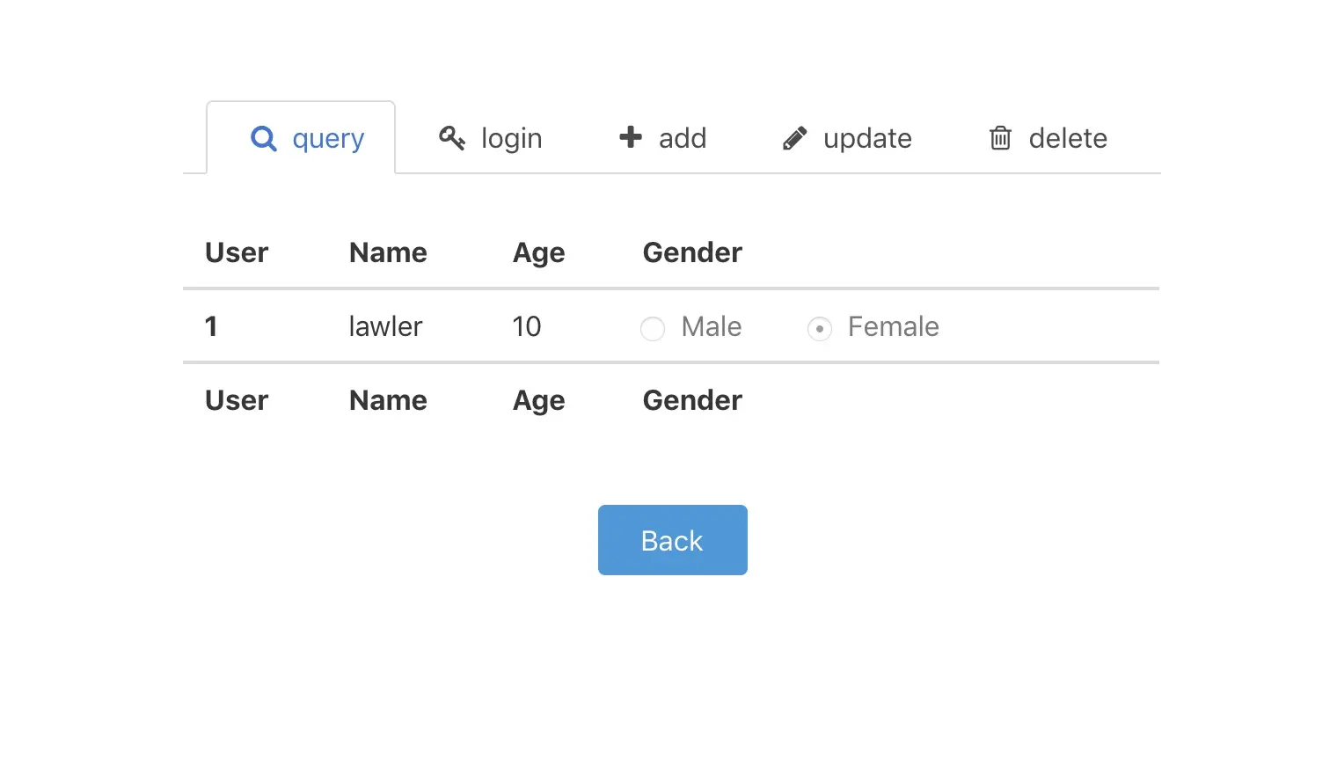Viewport: 1337px width, 774px height.
Task: Select the Female radio button
Action: (819, 328)
